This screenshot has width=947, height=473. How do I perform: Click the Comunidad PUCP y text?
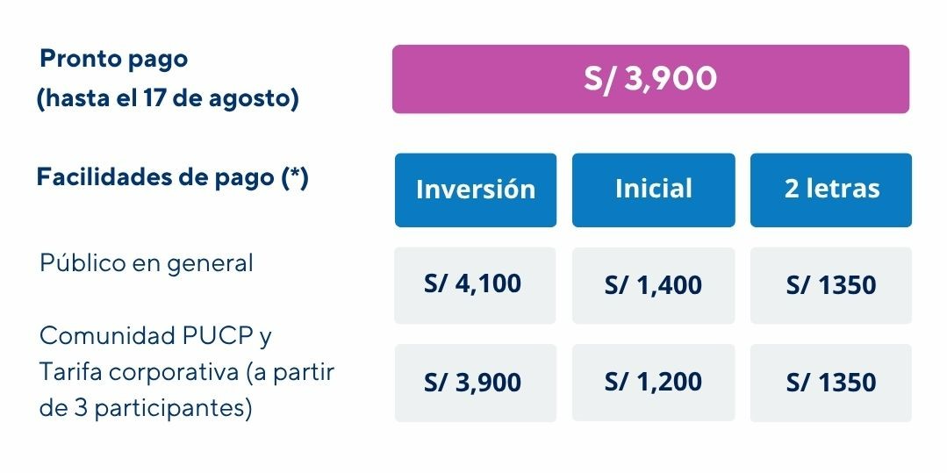pyautogui.click(x=156, y=336)
